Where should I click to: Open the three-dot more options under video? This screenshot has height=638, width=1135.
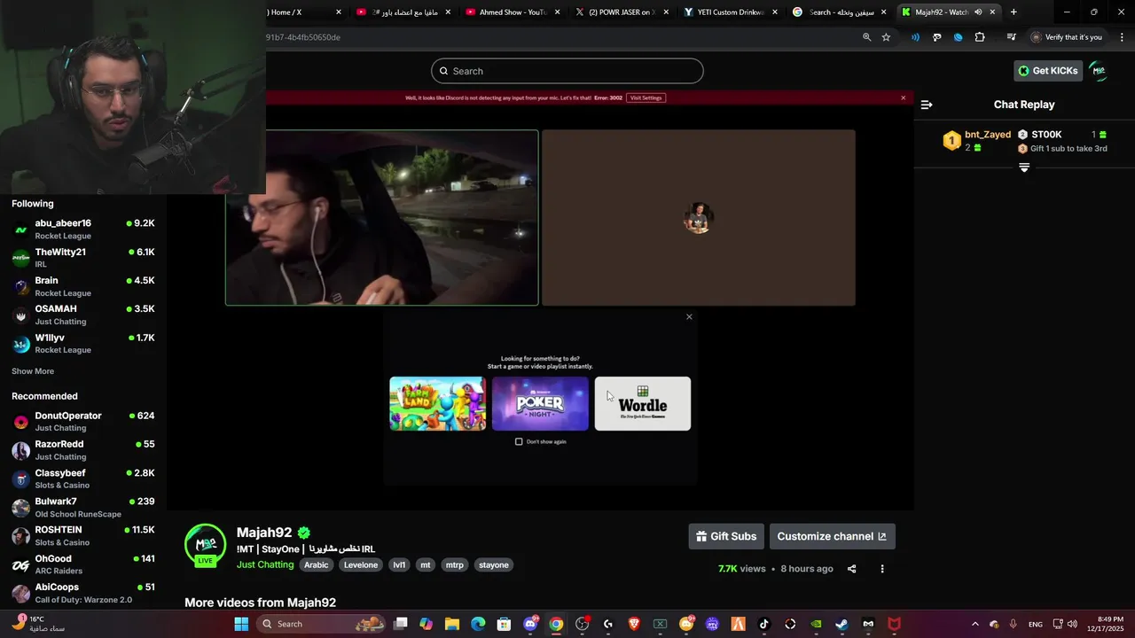point(882,569)
